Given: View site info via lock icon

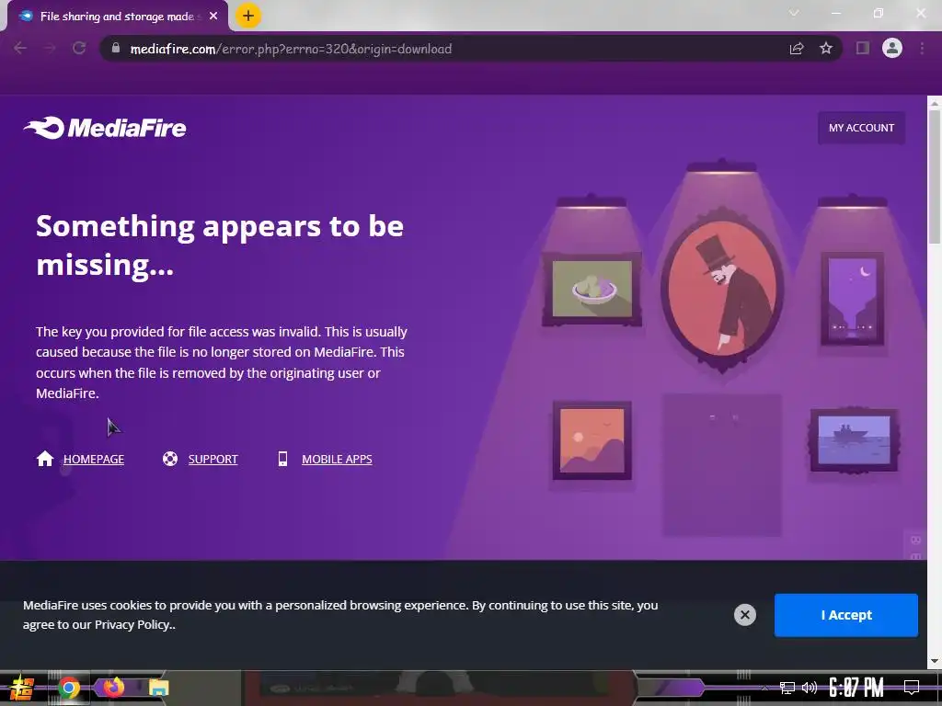Looking at the screenshot, I should click(x=115, y=49).
